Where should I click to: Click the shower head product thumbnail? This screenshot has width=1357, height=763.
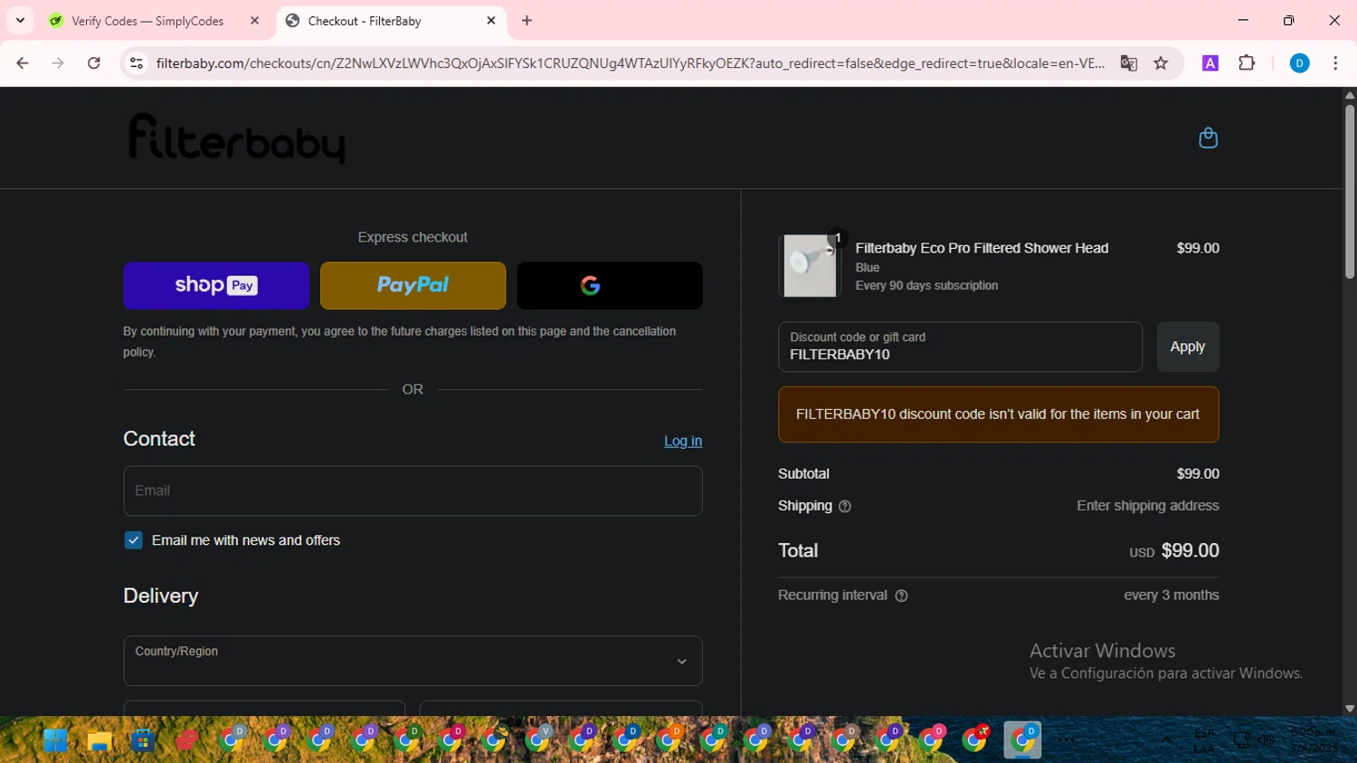point(810,265)
